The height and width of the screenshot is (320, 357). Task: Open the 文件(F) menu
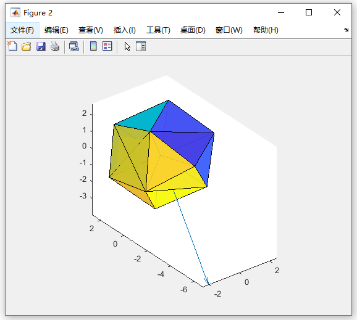coord(22,30)
